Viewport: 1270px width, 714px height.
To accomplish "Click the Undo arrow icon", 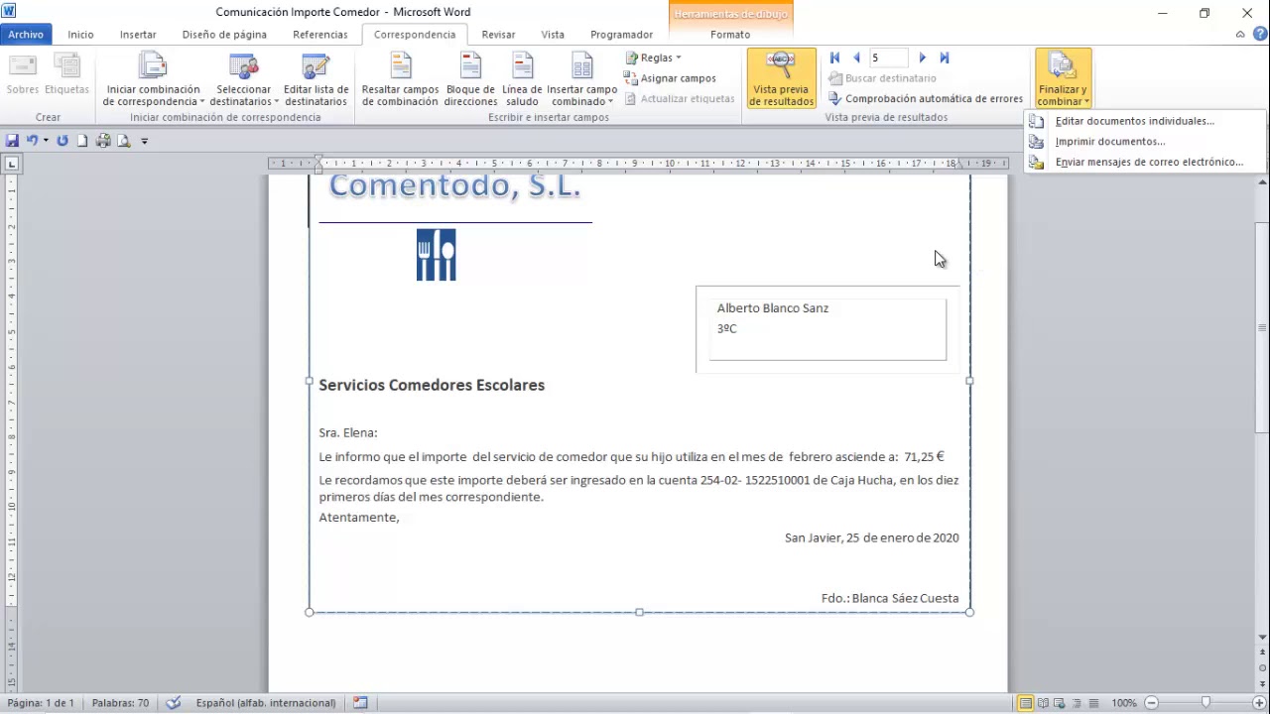I will (x=32, y=141).
